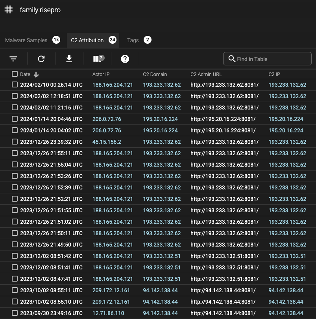The image size is (316, 319).
Task: Open the column chooser with badge 7
Action: (x=98, y=59)
